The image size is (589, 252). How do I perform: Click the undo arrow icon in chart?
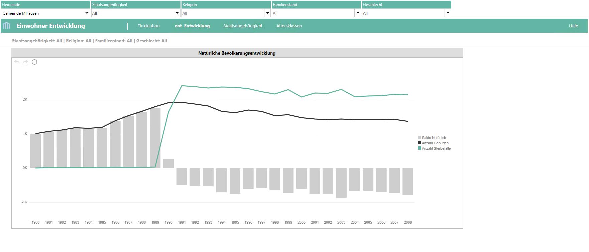tap(17, 62)
